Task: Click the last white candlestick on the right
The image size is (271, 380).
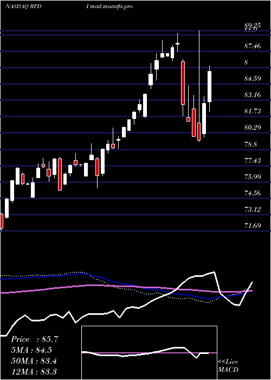Action: pyautogui.click(x=210, y=86)
